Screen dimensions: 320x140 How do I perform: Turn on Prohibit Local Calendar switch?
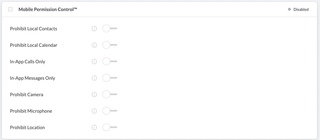point(110,45)
